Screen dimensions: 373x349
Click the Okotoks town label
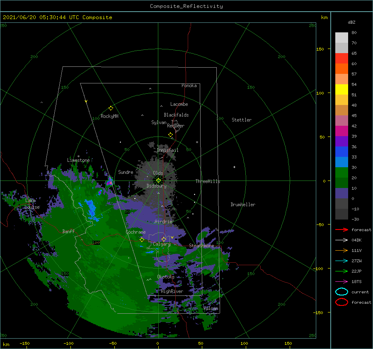(x=166, y=277)
